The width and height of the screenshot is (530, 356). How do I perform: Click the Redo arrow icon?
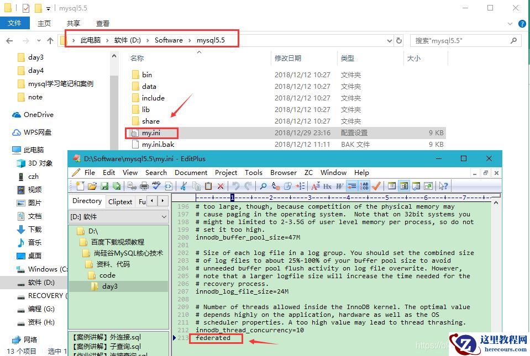[x=248, y=186]
